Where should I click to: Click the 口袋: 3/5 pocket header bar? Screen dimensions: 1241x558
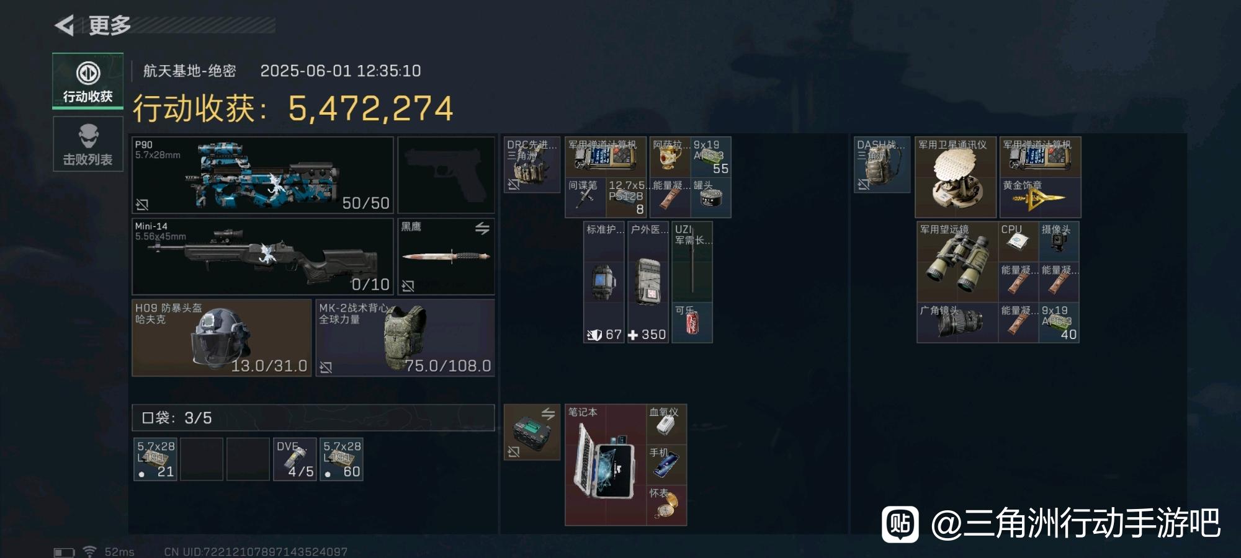tap(313, 417)
